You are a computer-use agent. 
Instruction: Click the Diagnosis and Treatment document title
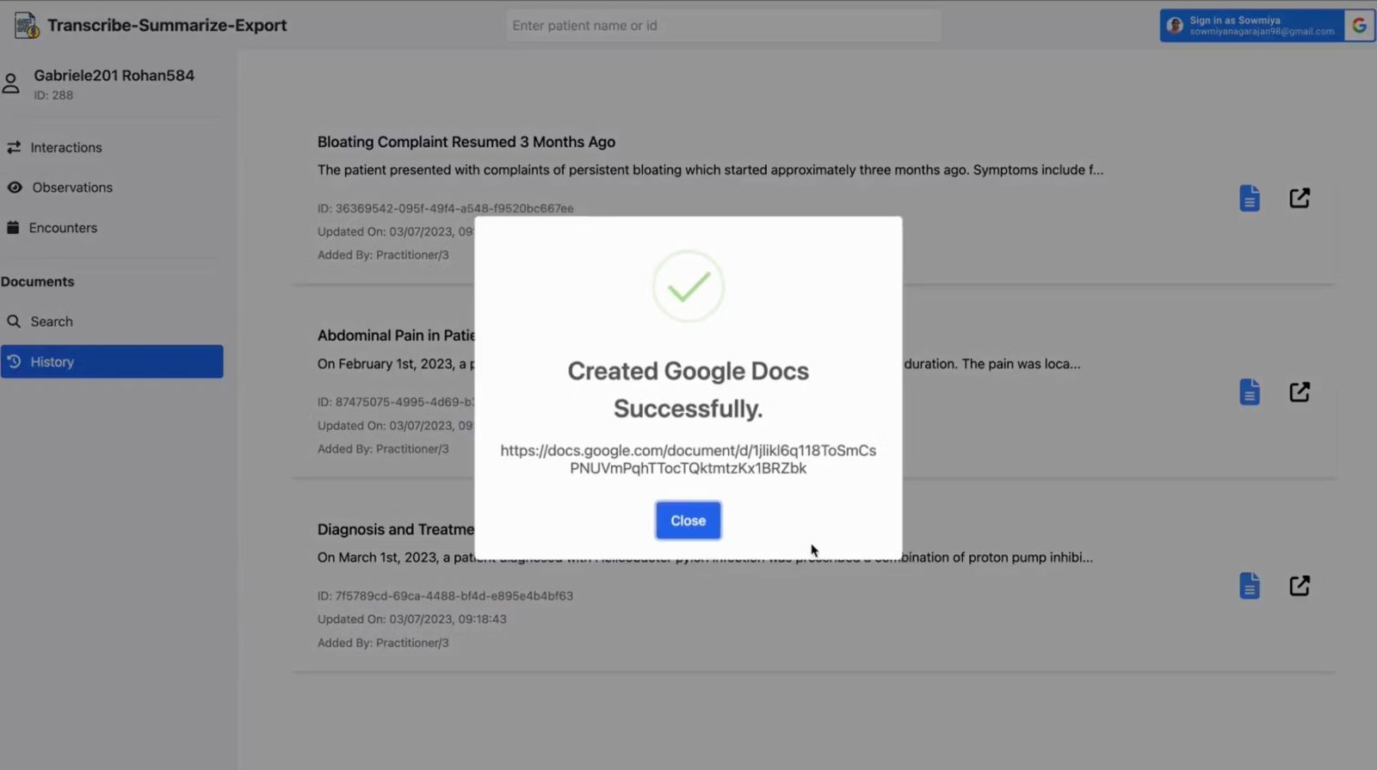tap(396, 529)
